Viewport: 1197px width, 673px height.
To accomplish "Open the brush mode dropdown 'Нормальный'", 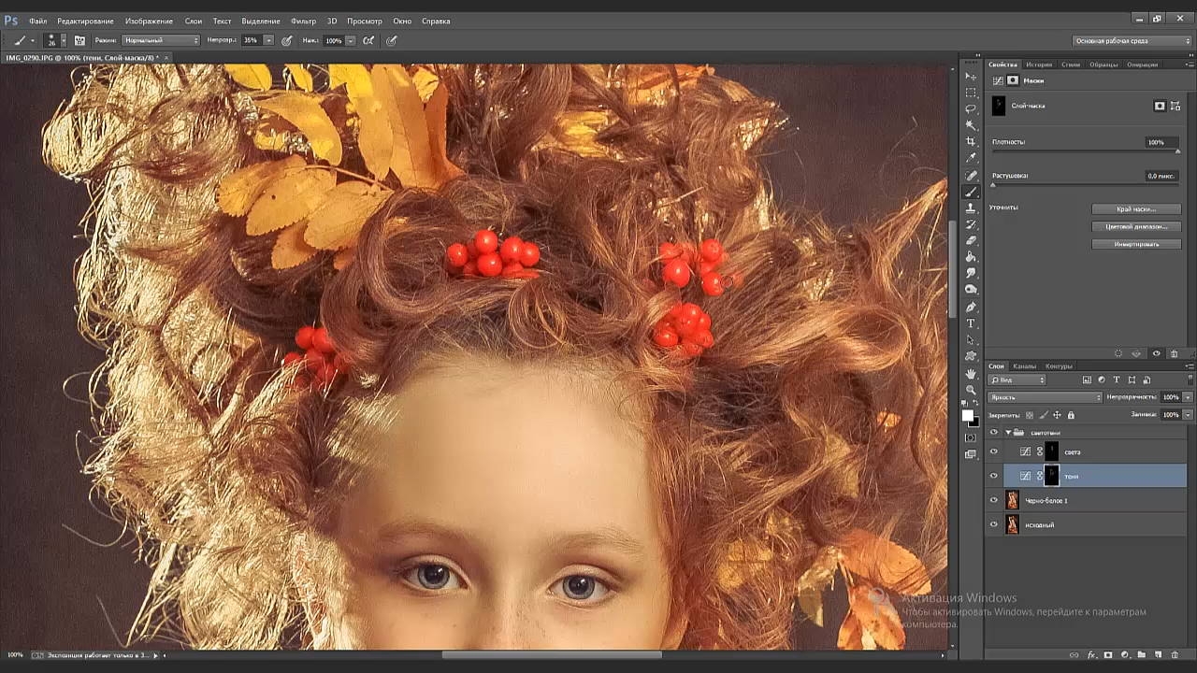I will coord(160,40).
